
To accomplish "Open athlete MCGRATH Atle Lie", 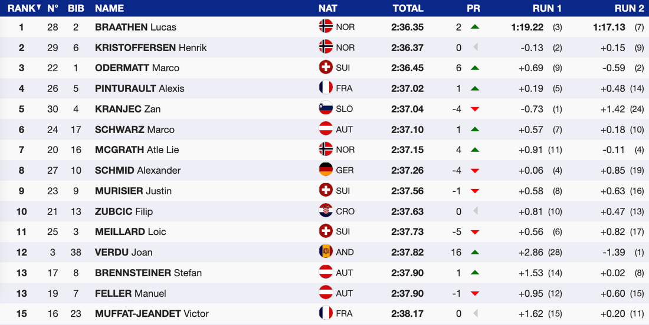I will coord(136,150).
